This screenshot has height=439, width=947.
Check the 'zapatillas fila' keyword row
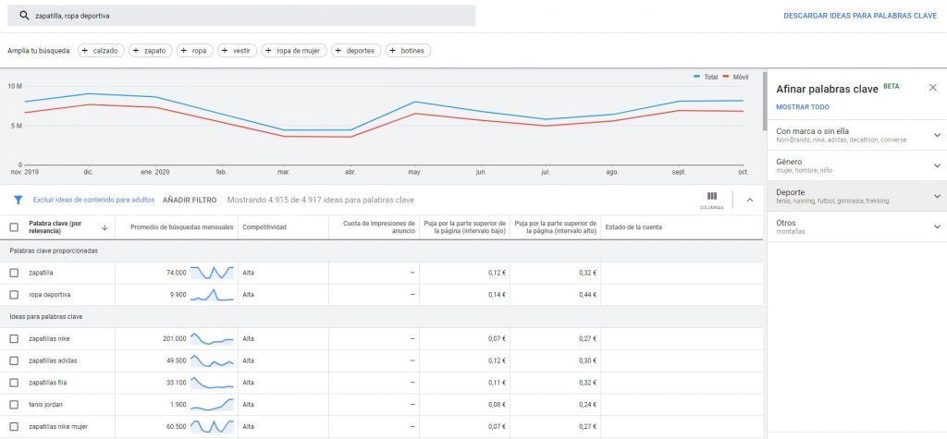(14, 383)
